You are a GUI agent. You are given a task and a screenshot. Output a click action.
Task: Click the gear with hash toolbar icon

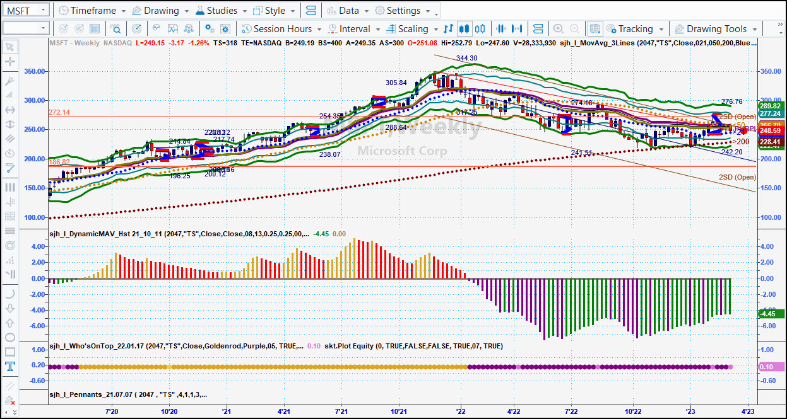pyautogui.click(x=209, y=28)
